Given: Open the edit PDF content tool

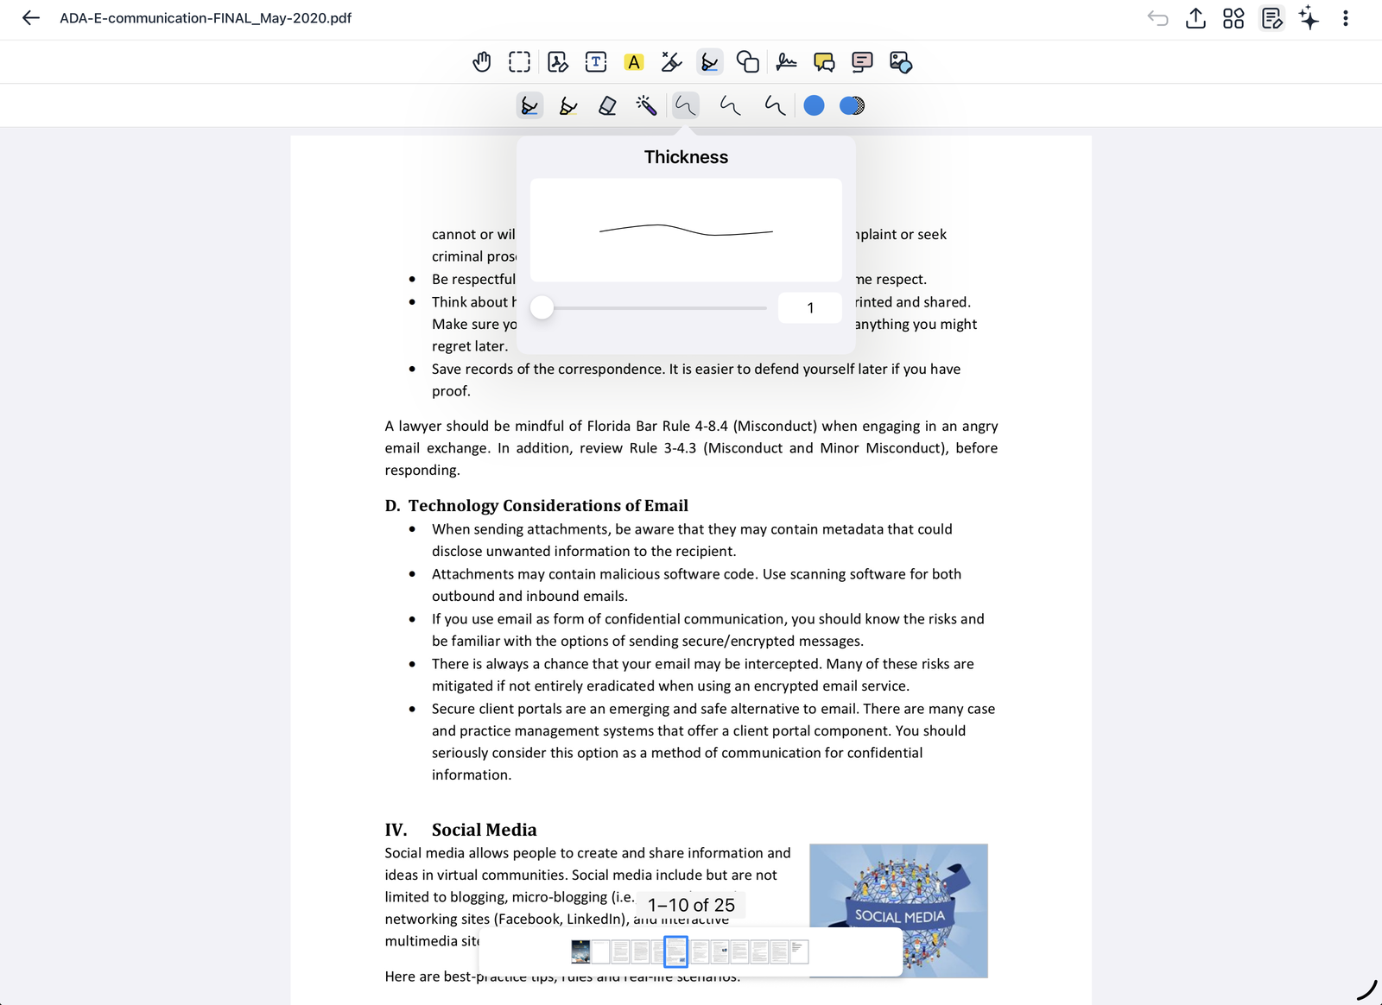Looking at the screenshot, I should click(558, 62).
